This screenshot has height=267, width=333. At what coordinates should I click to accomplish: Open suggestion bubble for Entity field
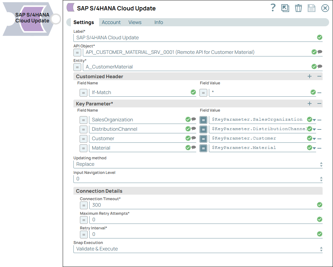click(x=320, y=67)
